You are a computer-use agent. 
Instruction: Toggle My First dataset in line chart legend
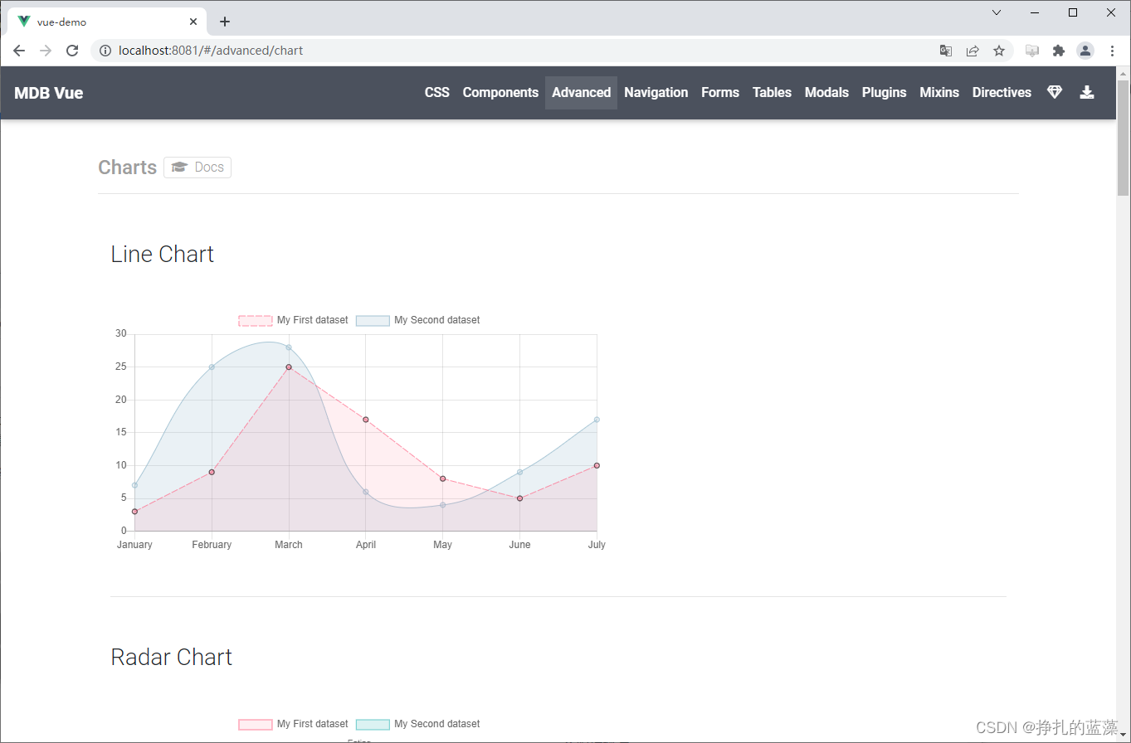[293, 320]
